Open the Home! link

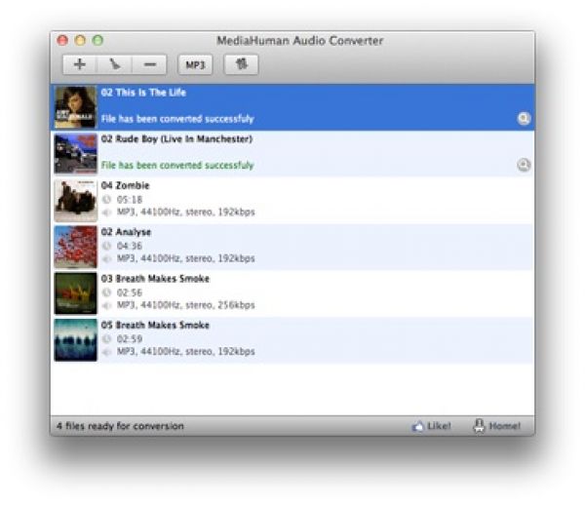[496, 426]
